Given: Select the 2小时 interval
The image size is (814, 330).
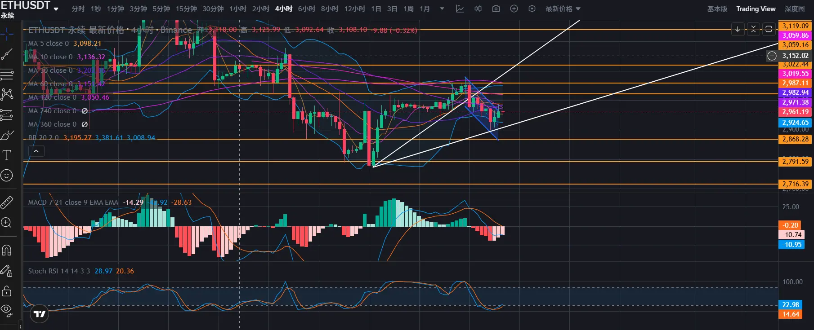Looking at the screenshot, I should click(261, 9).
